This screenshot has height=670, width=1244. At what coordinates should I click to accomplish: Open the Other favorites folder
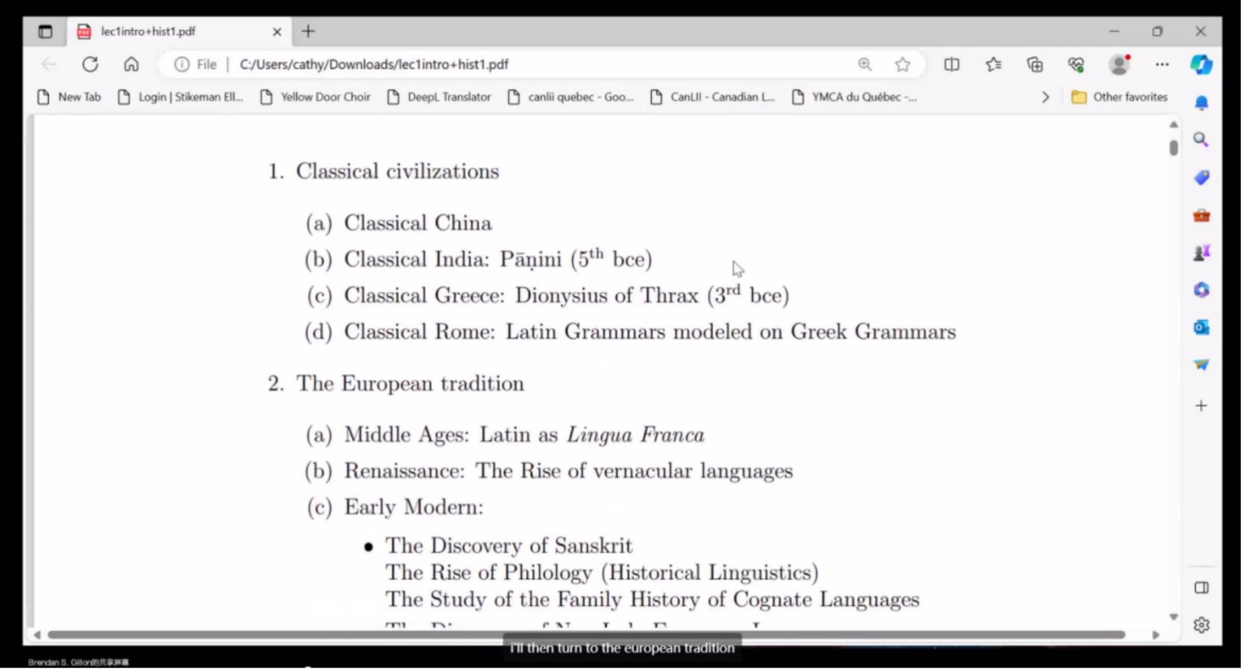pyautogui.click(x=1119, y=97)
